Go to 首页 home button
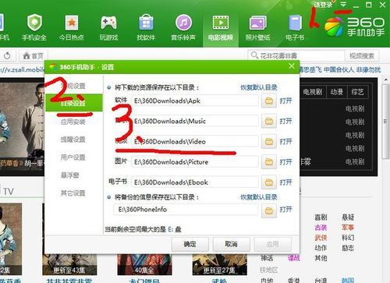This screenshot has height=283, width=390. 34,55
